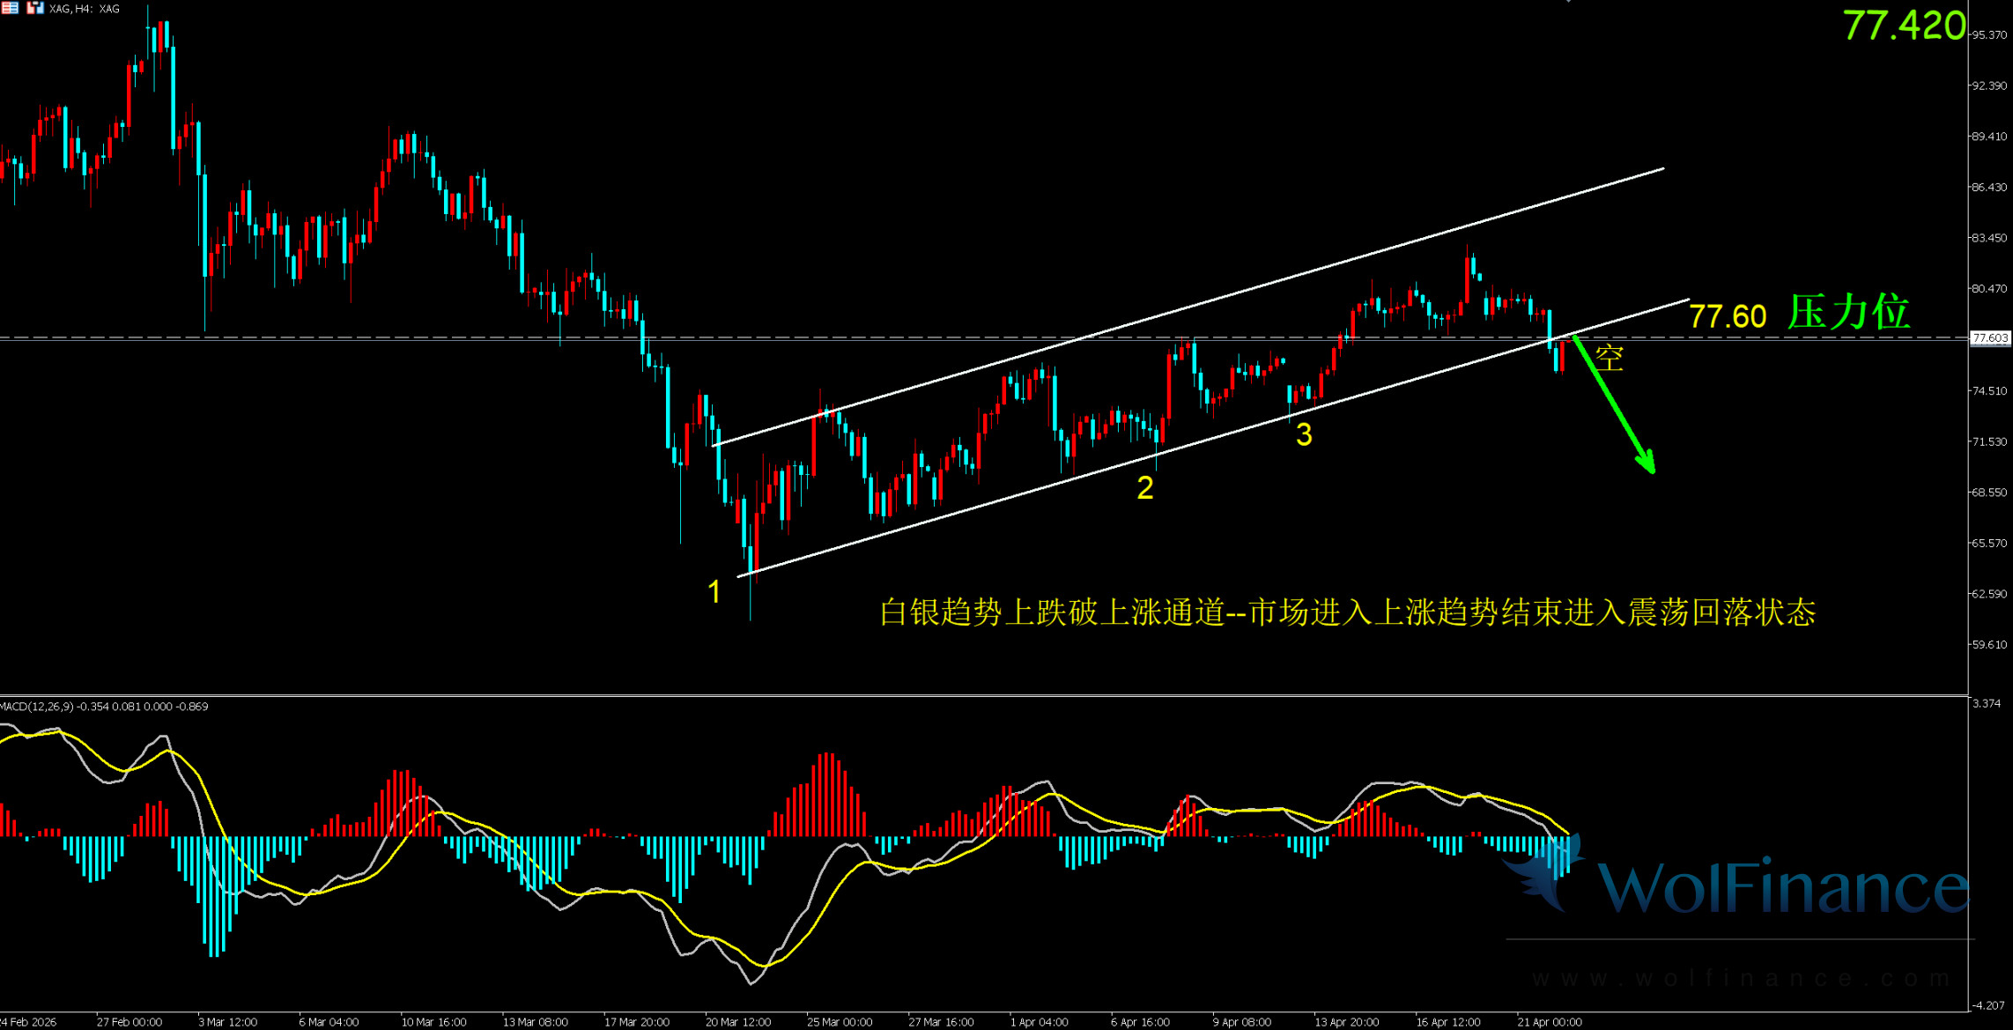Click the green 77.420 price text

click(1903, 26)
